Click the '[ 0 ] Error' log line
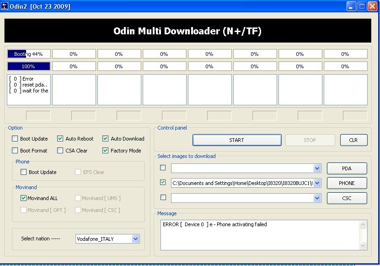The image size is (380, 266). click(21, 79)
